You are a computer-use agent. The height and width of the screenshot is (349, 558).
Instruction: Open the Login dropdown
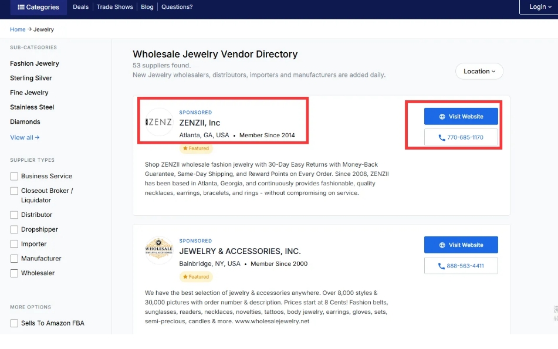[539, 7]
